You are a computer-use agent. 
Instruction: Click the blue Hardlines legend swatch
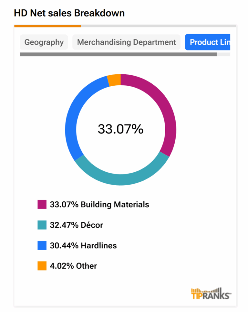tap(42, 246)
